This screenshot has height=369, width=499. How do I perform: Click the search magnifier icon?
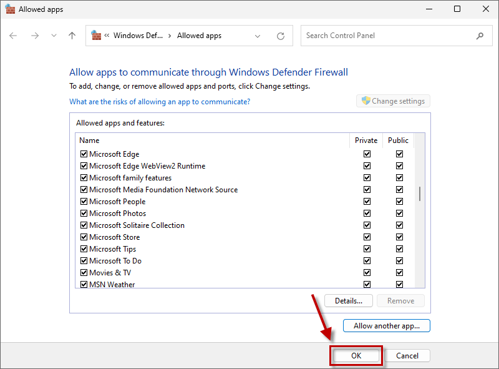(480, 36)
